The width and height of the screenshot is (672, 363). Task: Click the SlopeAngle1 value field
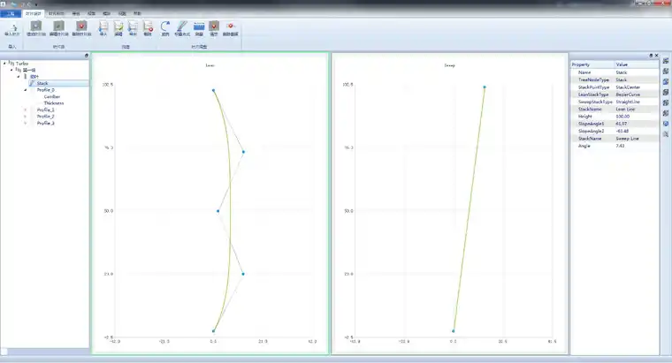[x=637, y=124]
